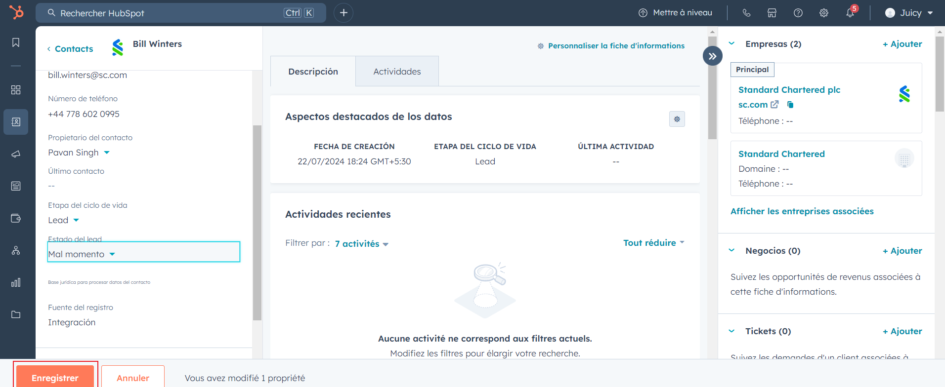This screenshot has width=945, height=387.
Task: Go back to Contacts list
Action: tap(70, 49)
